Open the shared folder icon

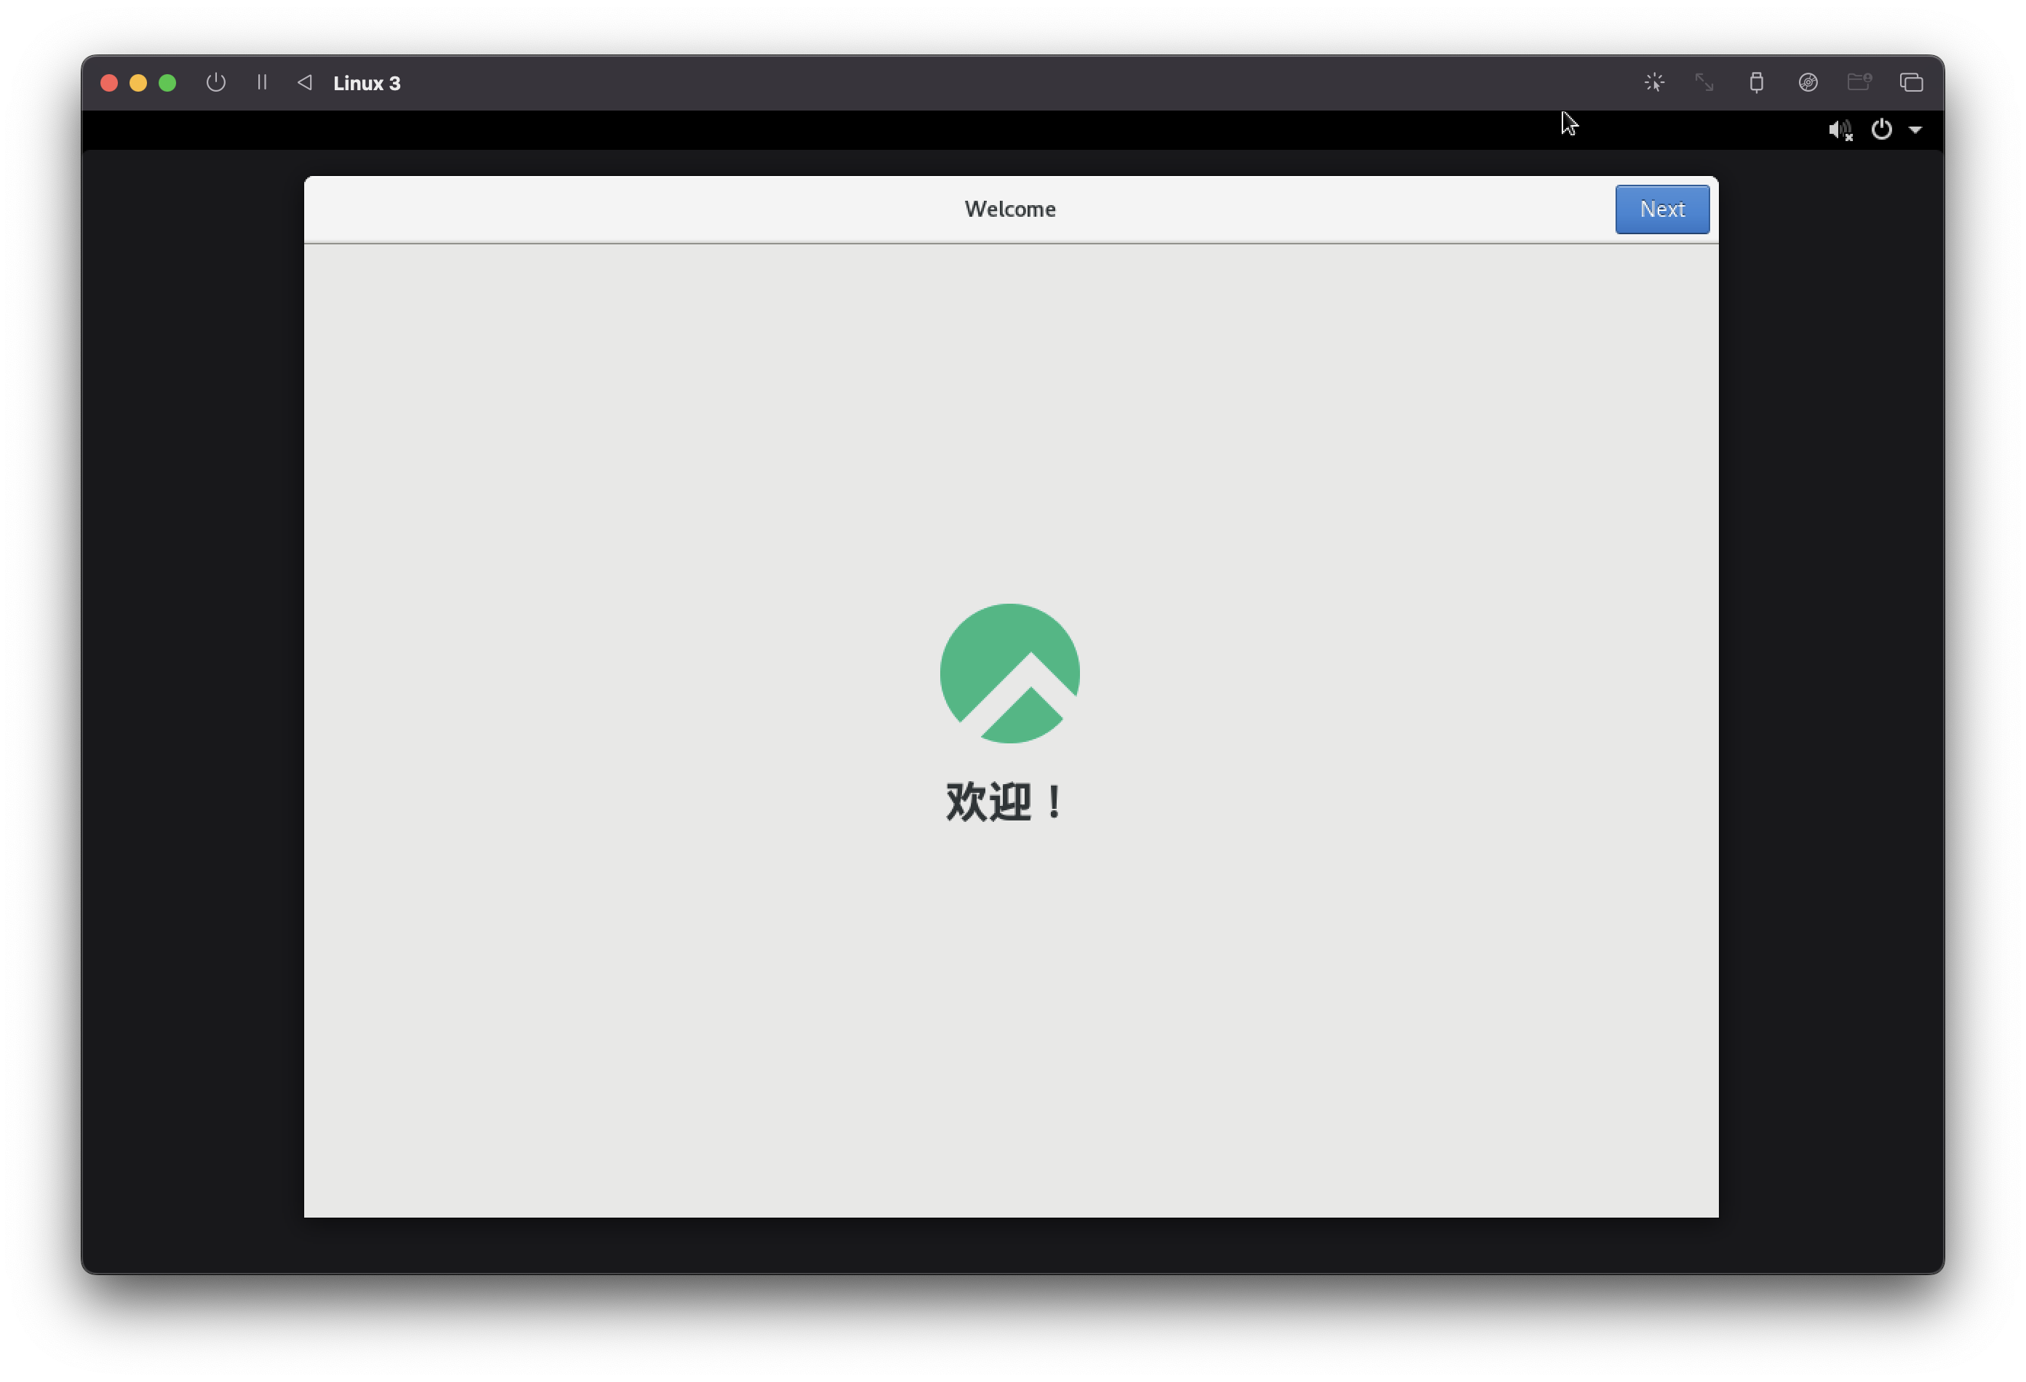1859,83
